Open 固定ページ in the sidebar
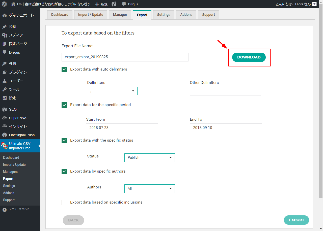 pyautogui.click(x=20, y=44)
